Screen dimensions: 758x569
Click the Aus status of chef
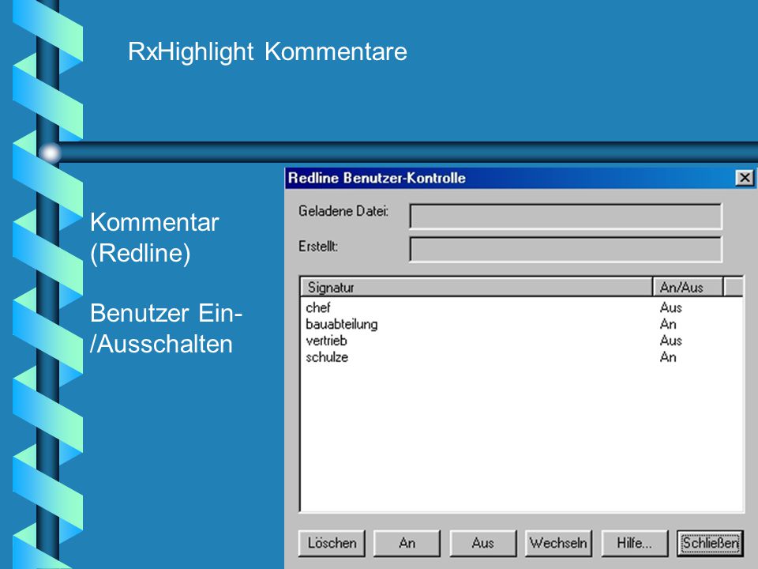pos(671,307)
